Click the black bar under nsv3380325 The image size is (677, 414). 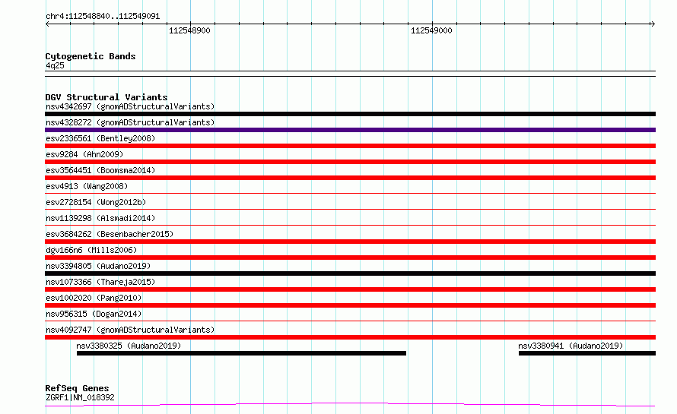pos(241,353)
